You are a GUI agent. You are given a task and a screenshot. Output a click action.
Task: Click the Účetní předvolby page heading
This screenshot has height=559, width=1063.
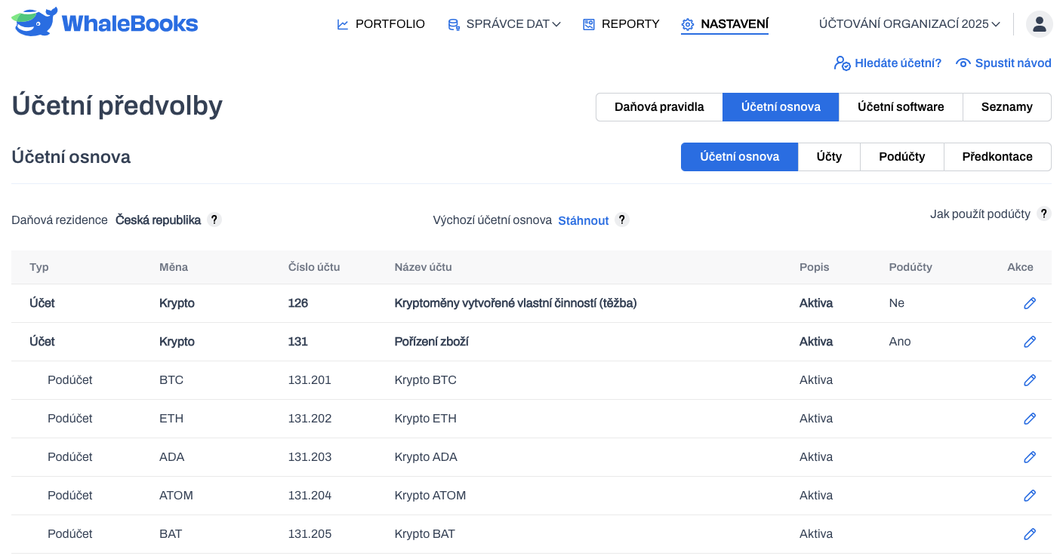pos(117,106)
